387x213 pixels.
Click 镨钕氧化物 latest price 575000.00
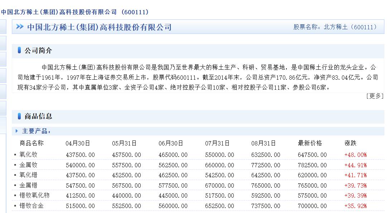coord(312,196)
